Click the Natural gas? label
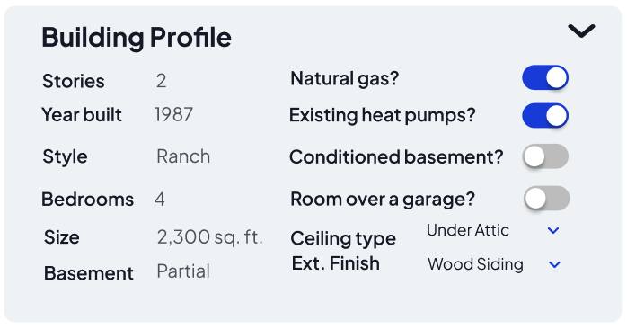 point(345,78)
